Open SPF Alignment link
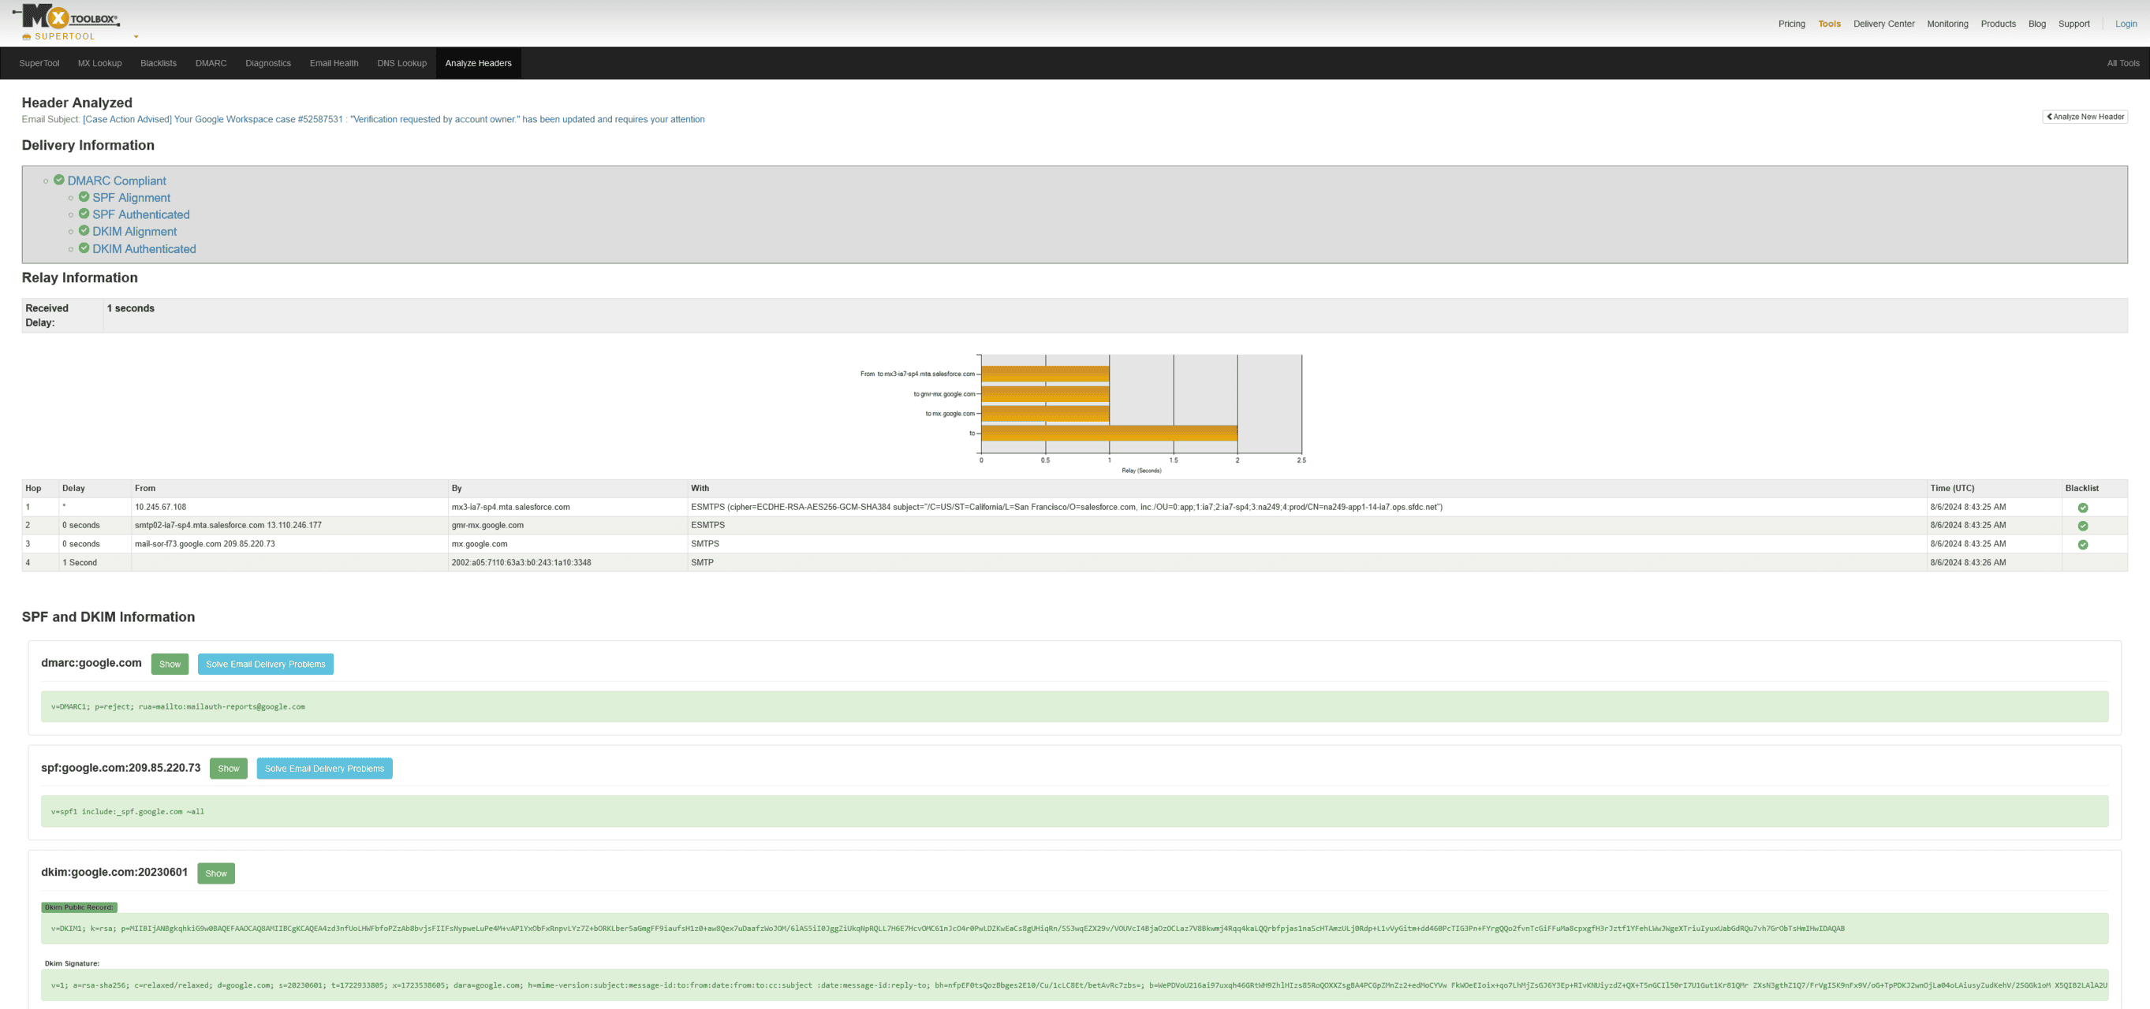The height and width of the screenshot is (1009, 2150). point(131,198)
